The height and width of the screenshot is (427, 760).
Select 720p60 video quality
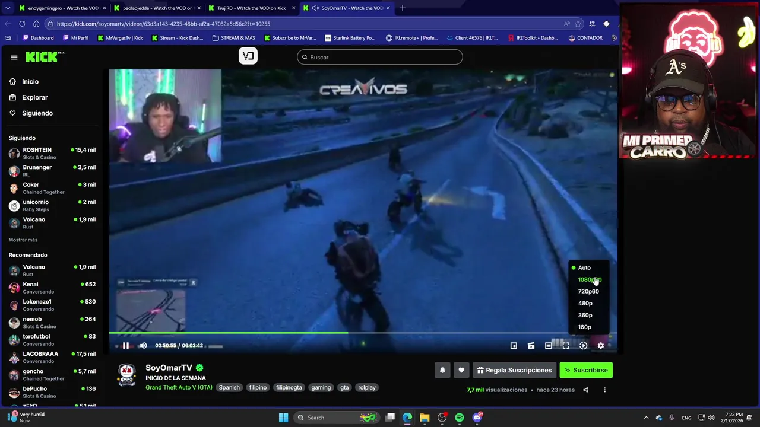[x=588, y=291]
